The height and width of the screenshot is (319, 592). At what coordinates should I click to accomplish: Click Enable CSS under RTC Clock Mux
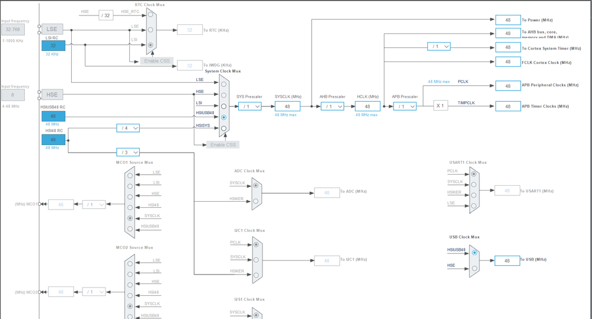click(157, 61)
